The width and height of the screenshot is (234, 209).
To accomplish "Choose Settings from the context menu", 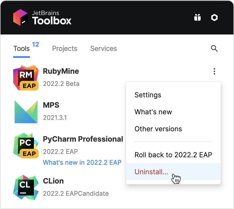I will click(148, 95).
